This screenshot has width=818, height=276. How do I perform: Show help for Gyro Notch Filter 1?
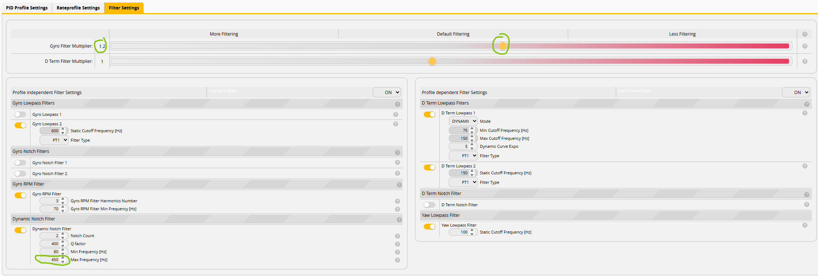(397, 162)
